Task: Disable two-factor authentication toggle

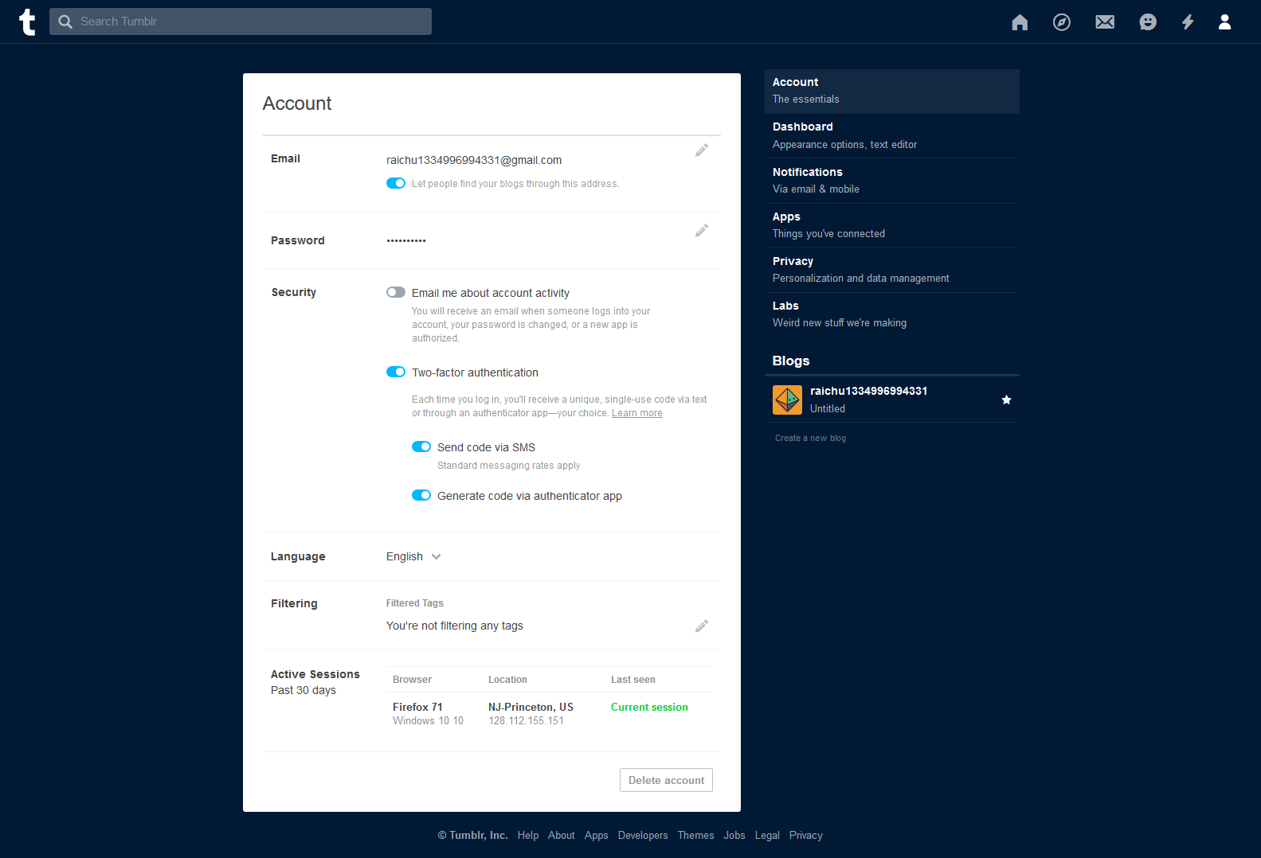Action: click(x=396, y=372)
